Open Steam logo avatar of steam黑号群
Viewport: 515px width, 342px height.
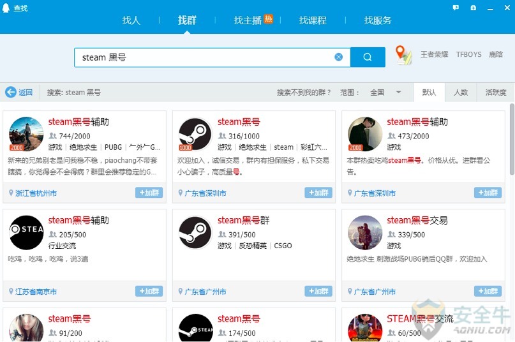pyautogui.click(x=195, y=232)
